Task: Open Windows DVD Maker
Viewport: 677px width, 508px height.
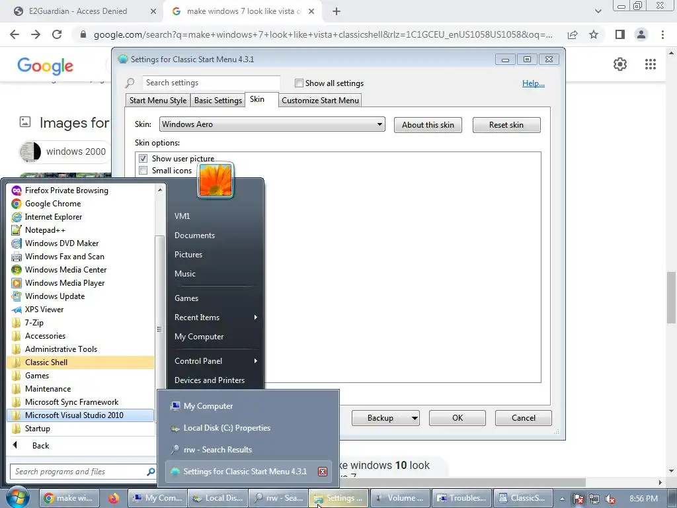Action: tap(80, 243)
